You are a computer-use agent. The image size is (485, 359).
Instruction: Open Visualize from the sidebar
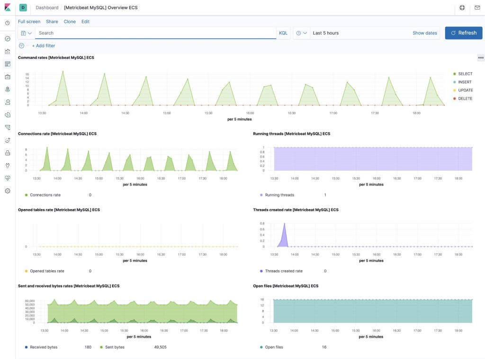click(x=8, y=51)
